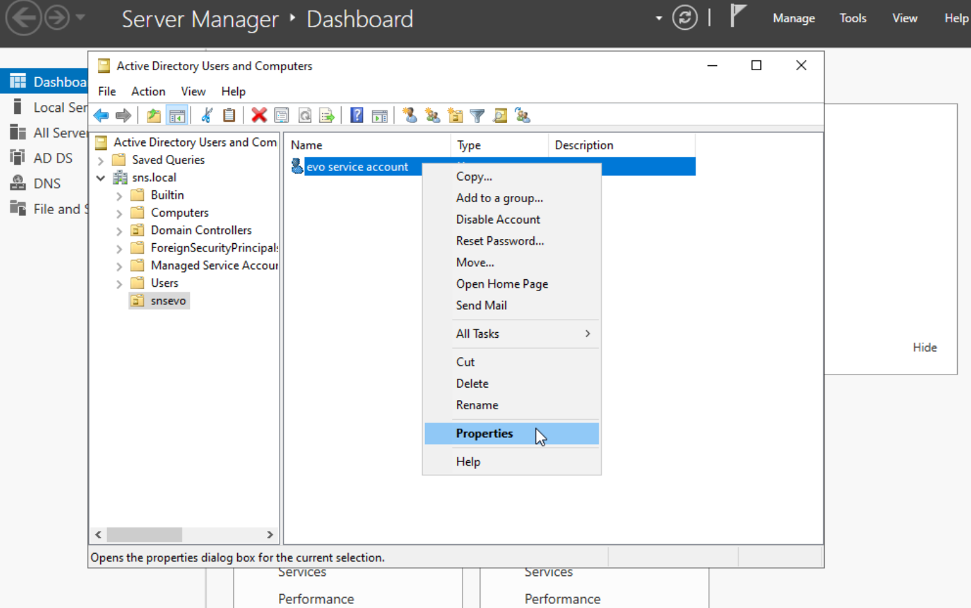Image resolution: width=971 pixels, height=608 pixels.
Task: Select Move... in the context menu
Action: 511,262
